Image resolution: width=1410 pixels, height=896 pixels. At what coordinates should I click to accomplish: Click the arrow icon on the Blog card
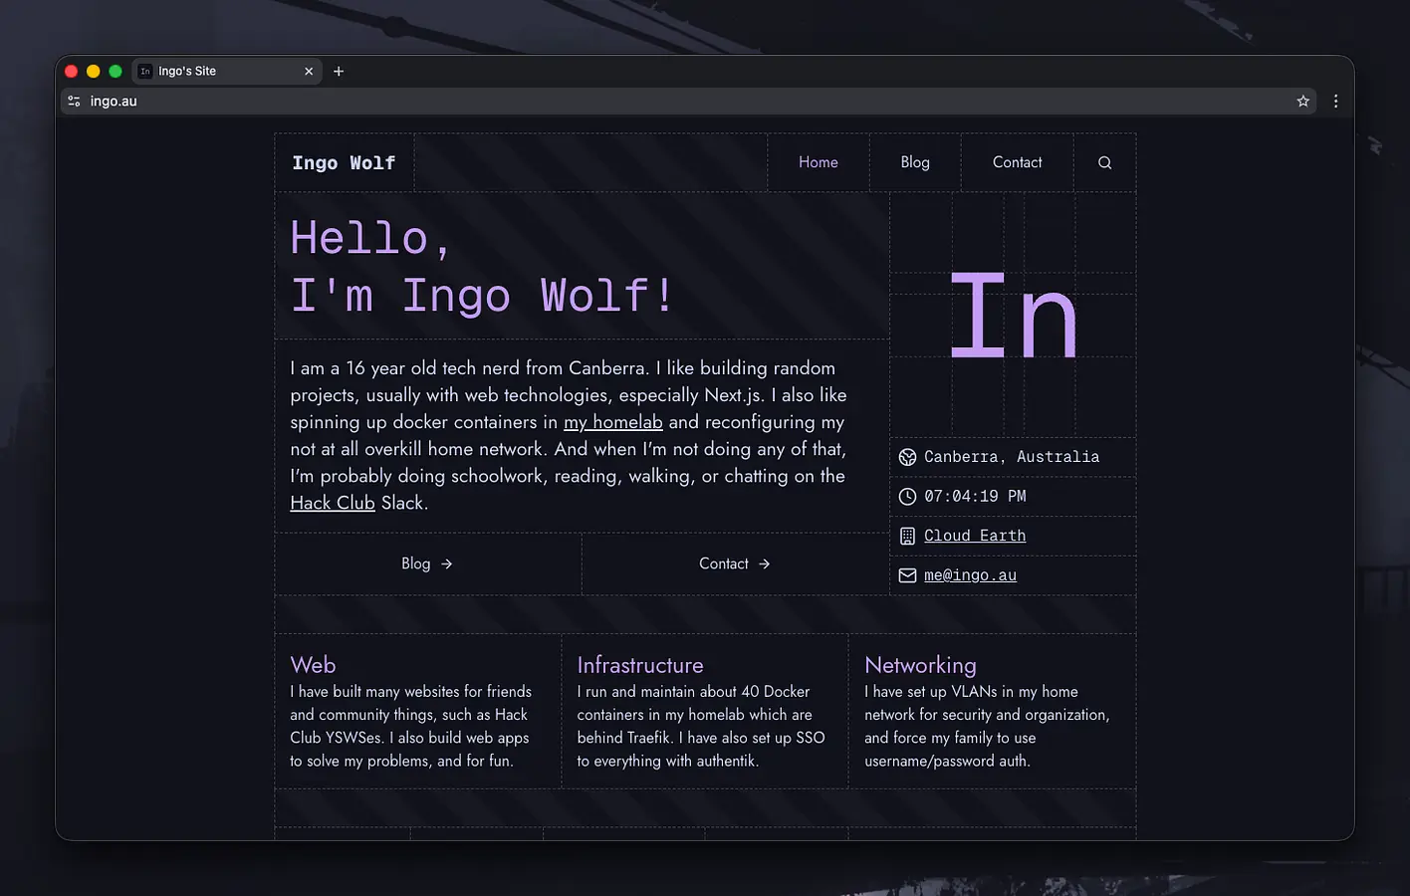pyautogui.click(x=446, y=563)
